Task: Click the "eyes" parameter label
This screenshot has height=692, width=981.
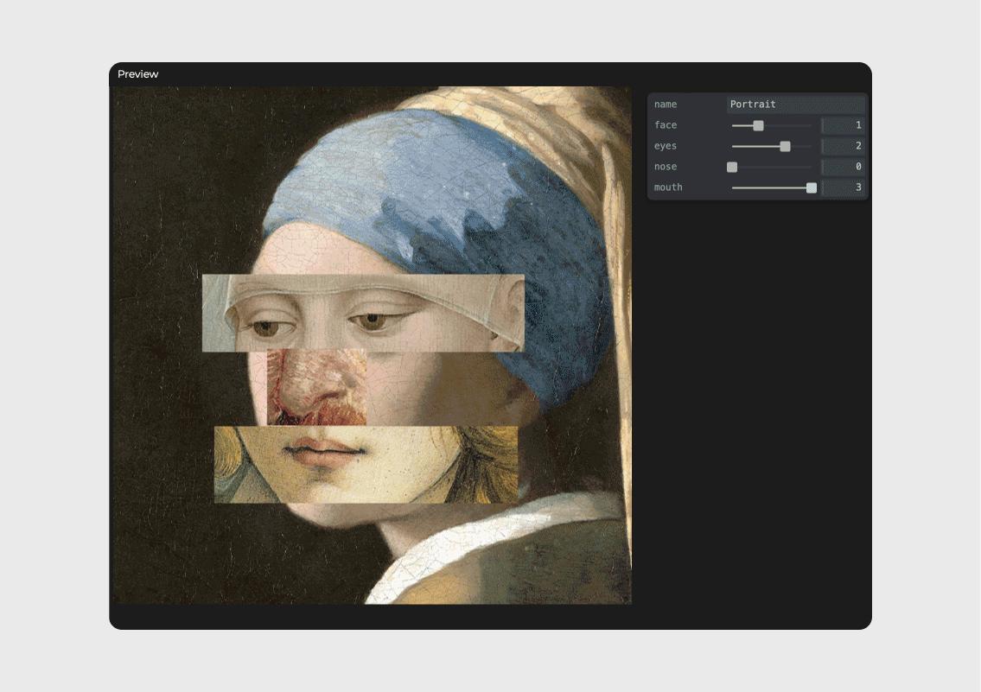Action: [666, 146]
